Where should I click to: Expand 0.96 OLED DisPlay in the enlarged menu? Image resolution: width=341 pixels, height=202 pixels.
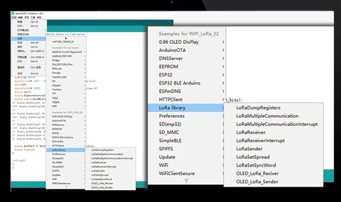tap(179, 42)
